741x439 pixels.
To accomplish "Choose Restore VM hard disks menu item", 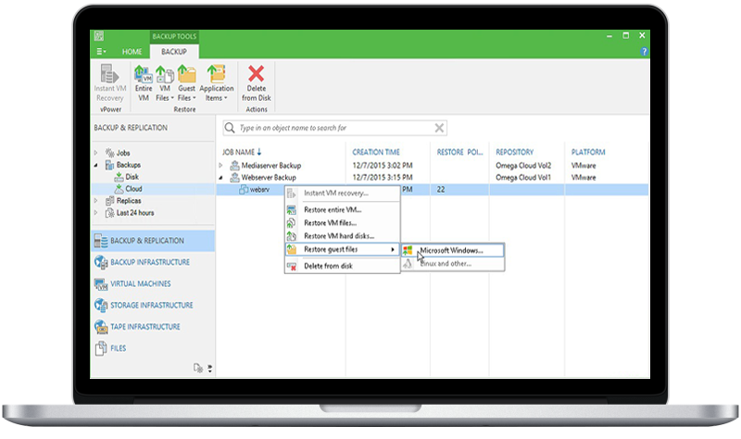I will (343, 236).
